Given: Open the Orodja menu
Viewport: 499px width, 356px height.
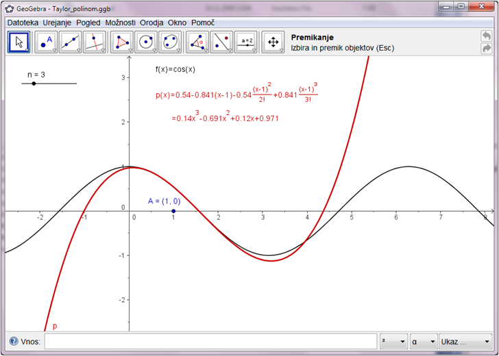Looking at the screenshot, I should pos(151,23).
